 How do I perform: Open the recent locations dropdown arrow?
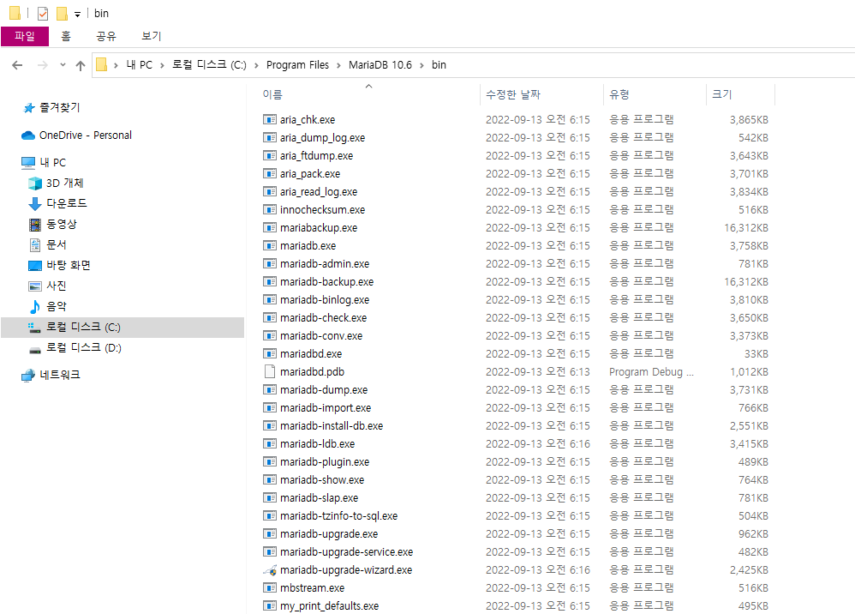click(x=63, y=65)
